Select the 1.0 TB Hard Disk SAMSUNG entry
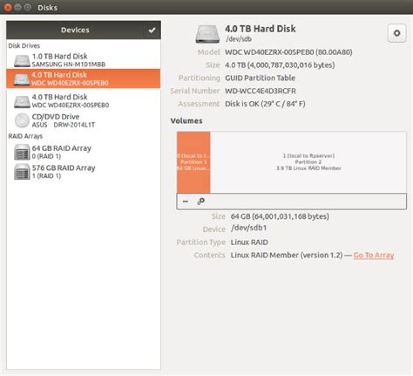The image size is (413, 376). pos(84,60)
